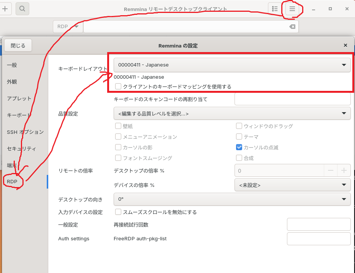The height and width of the screenshot is (273, 355).
Task: Toggle the フォントスムージング checkbox
Action: (118, 158)
